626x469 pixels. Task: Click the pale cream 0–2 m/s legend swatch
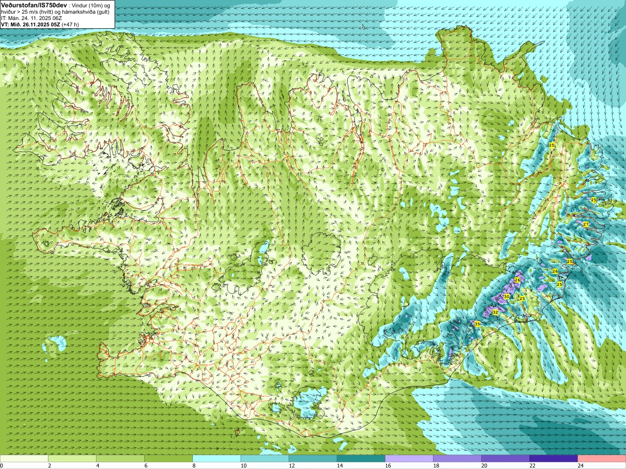point(24,458)
